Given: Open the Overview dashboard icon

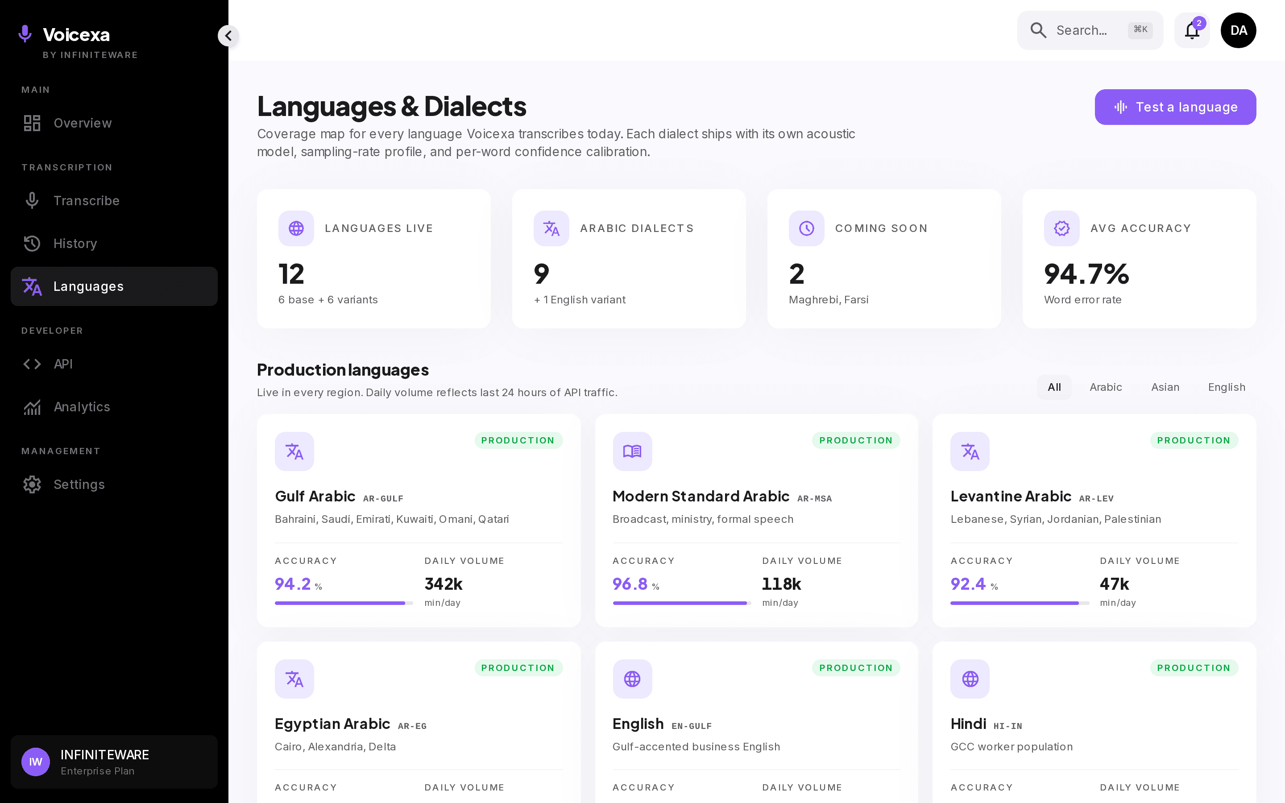Looking at the screenshot, I should (32, 123).
